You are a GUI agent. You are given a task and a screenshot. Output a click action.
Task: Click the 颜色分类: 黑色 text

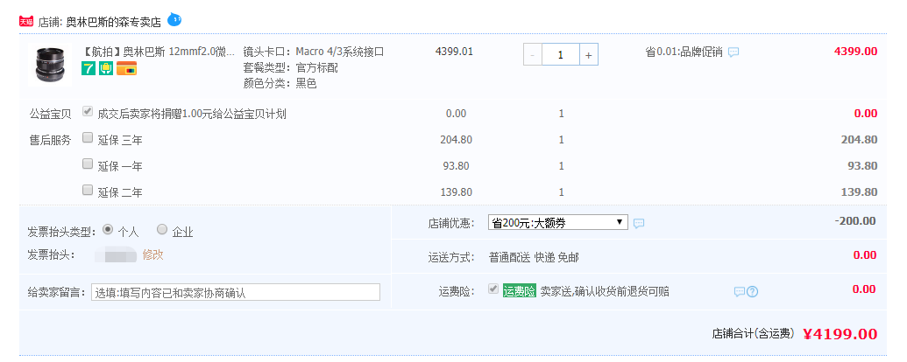(280, 83)
